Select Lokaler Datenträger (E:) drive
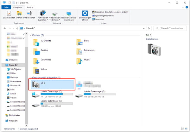The height and width of the screenshot is (132, 190). point(52,104)
